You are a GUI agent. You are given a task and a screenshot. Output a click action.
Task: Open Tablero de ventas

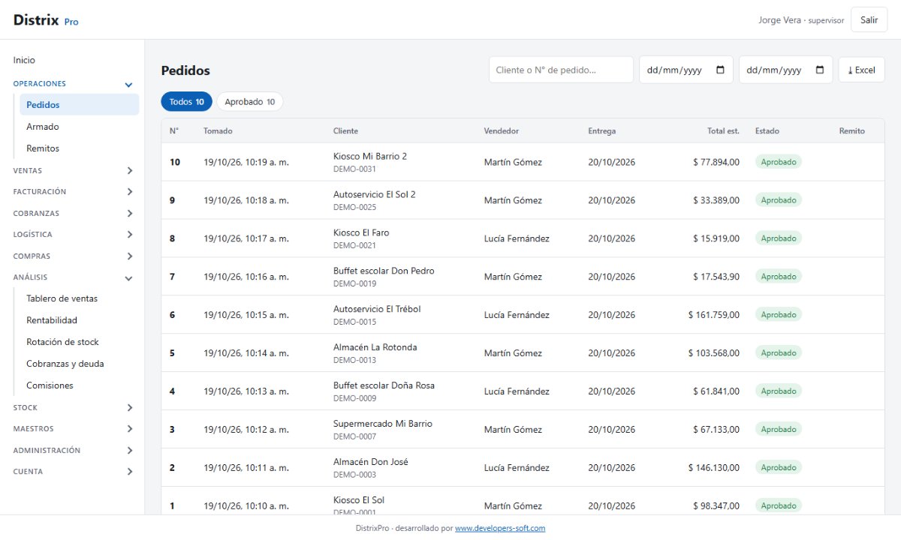coord(80,298)
